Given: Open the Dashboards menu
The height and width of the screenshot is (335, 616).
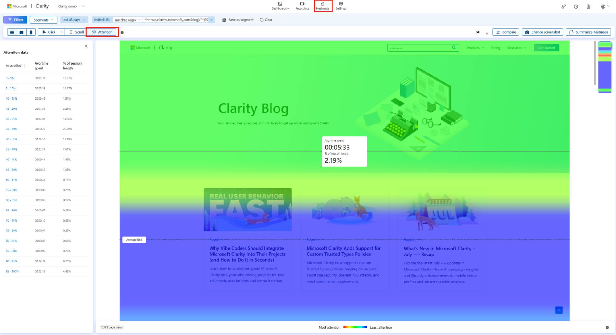Looking at the screenshot, I should (280, 6).
